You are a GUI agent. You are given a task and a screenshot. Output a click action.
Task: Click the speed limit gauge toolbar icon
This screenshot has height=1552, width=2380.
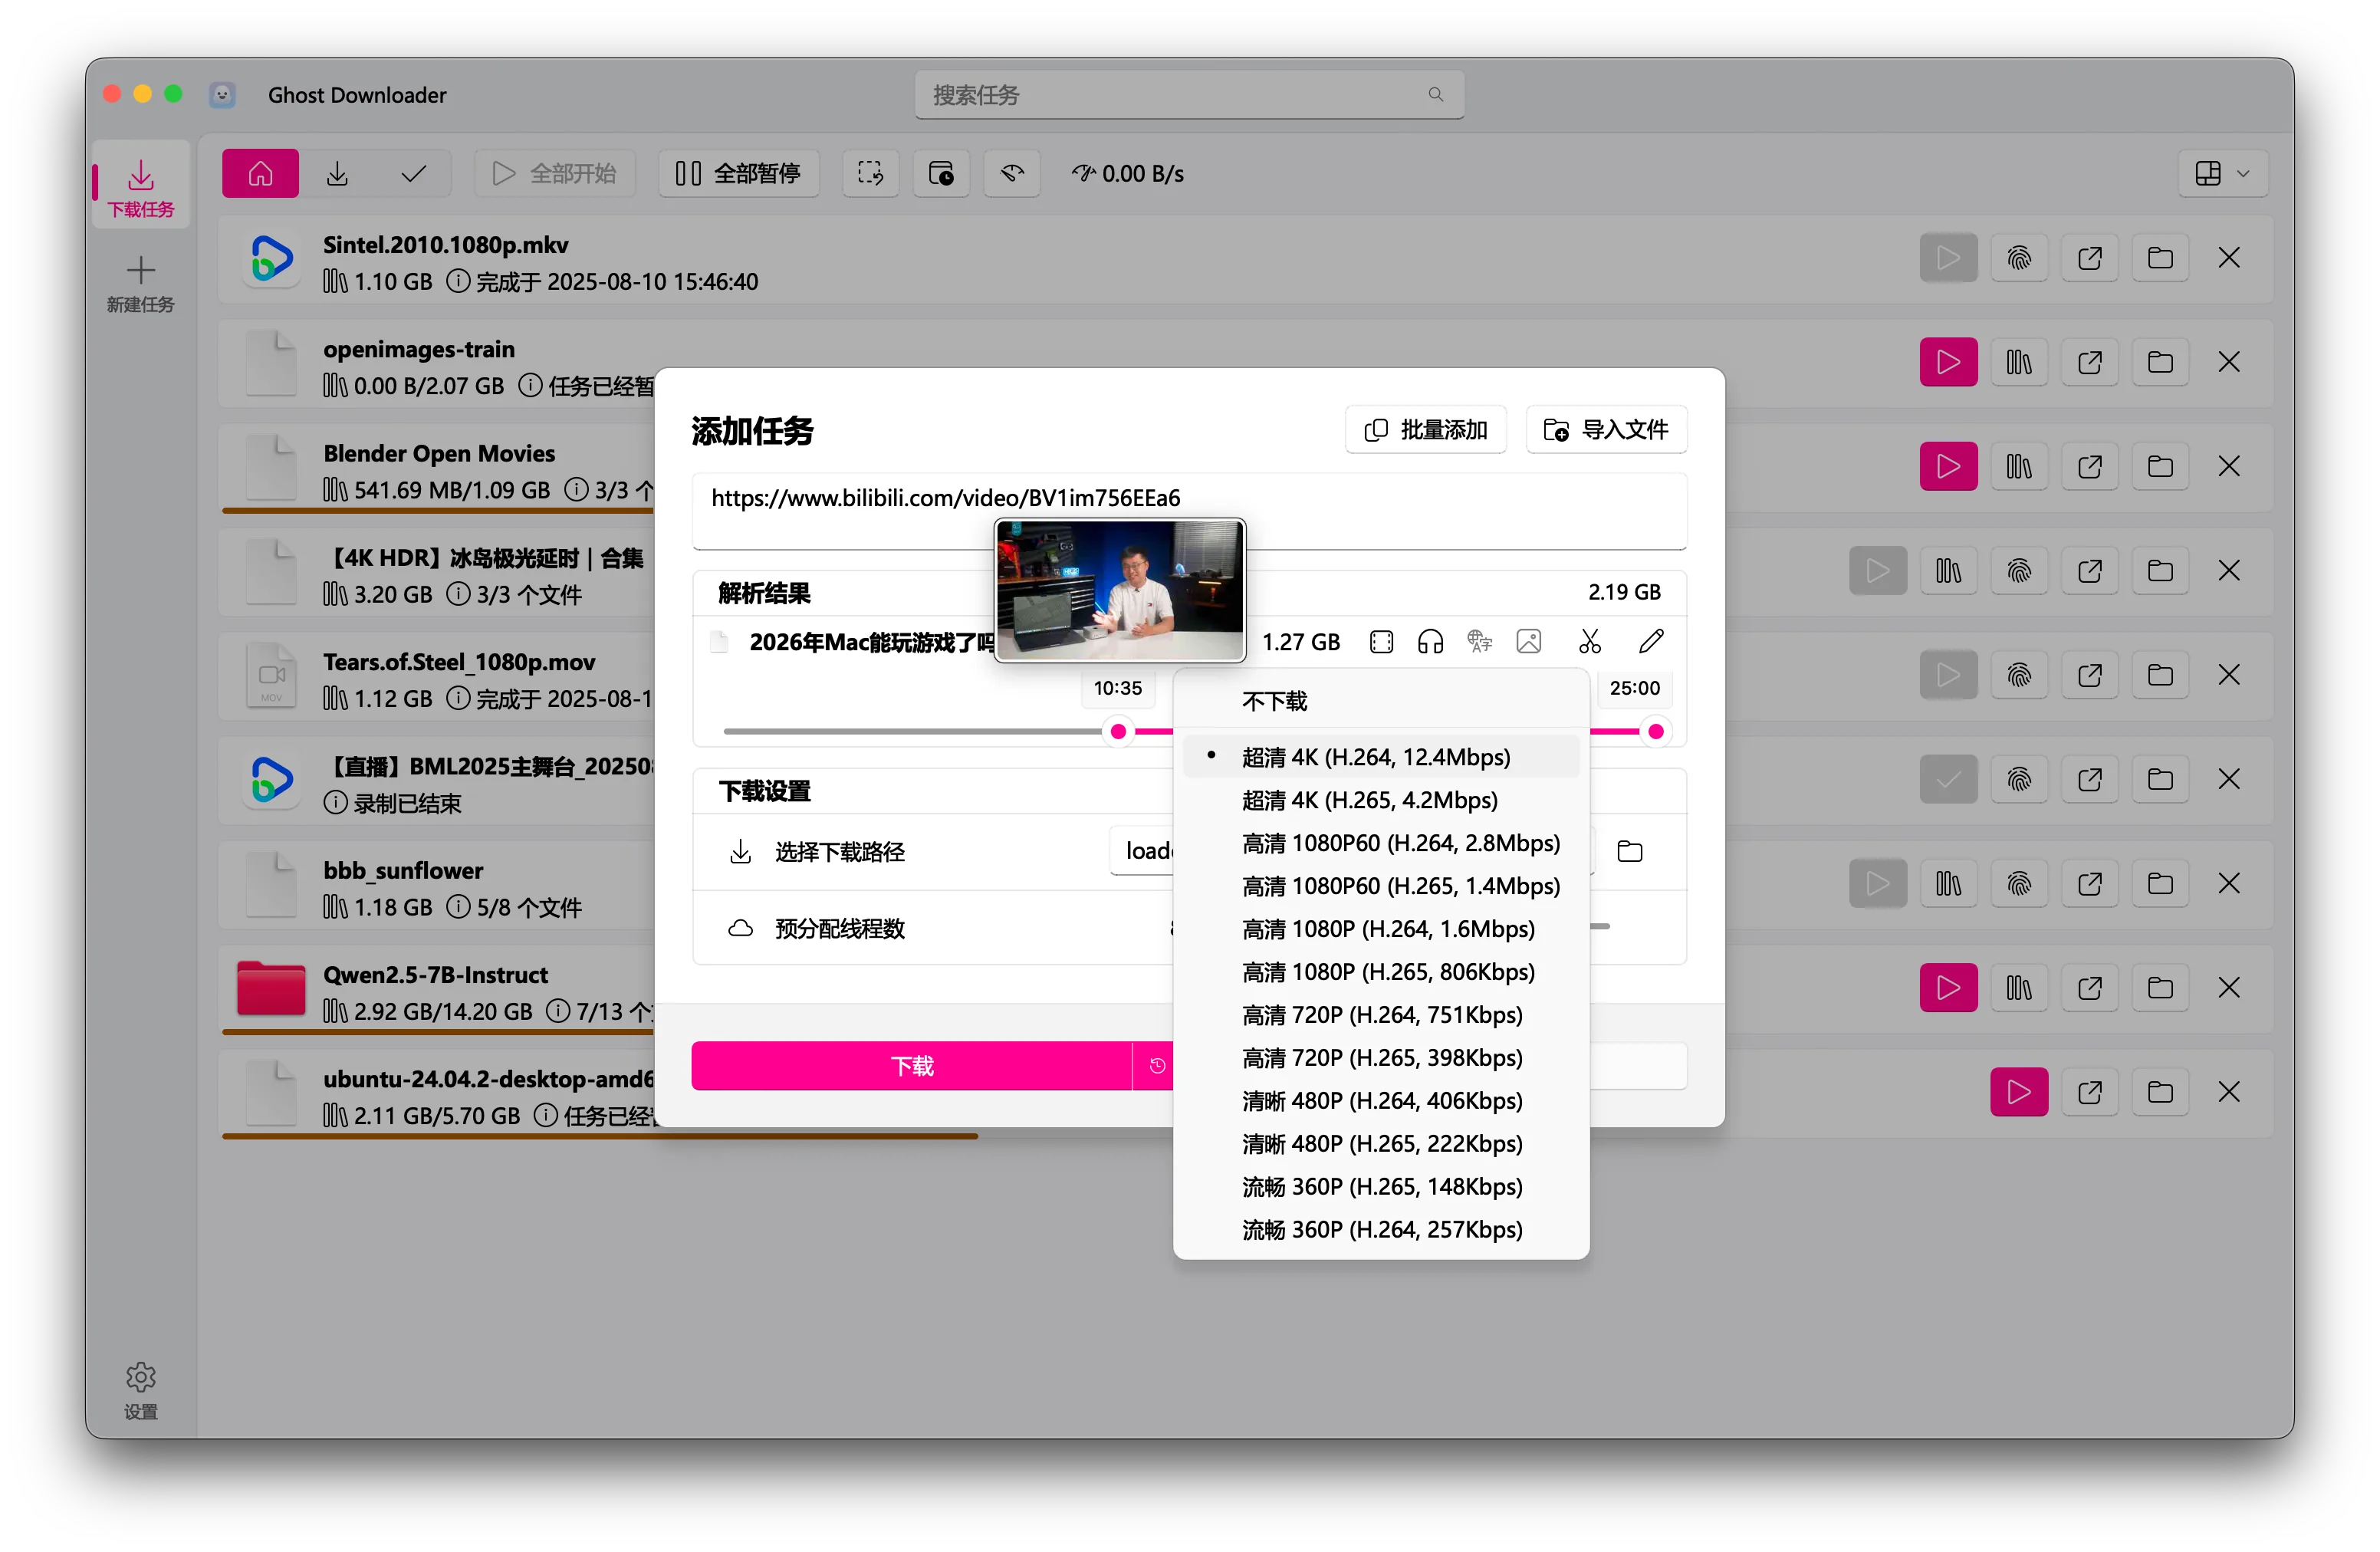click(1012, 173)
